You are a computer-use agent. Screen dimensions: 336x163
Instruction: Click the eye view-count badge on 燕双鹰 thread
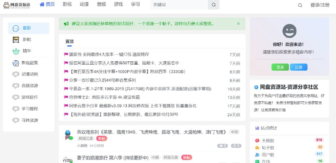coord(223,146)
